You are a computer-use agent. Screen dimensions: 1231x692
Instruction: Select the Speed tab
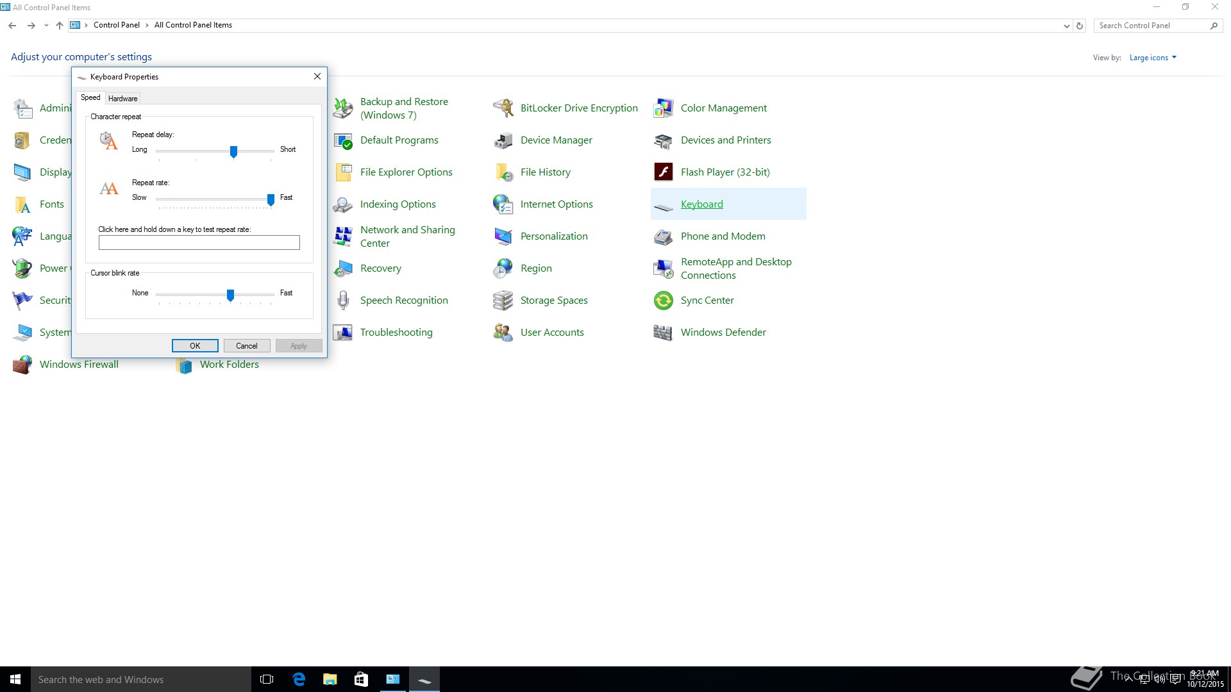(90, 97)
